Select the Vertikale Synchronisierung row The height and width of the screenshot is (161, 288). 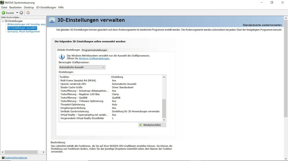point(111,111)
